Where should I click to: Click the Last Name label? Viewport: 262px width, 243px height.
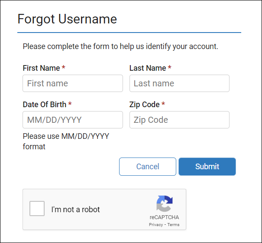pyautogui.click(x=148, y=68)
